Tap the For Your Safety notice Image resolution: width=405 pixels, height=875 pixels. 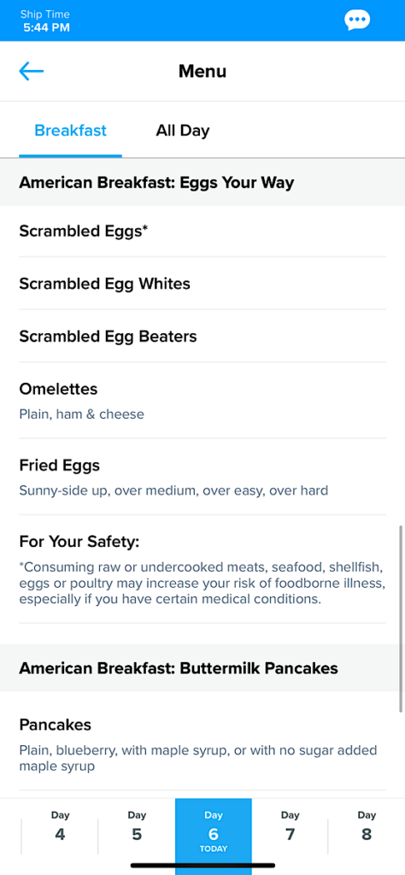[x=202, y=569]
